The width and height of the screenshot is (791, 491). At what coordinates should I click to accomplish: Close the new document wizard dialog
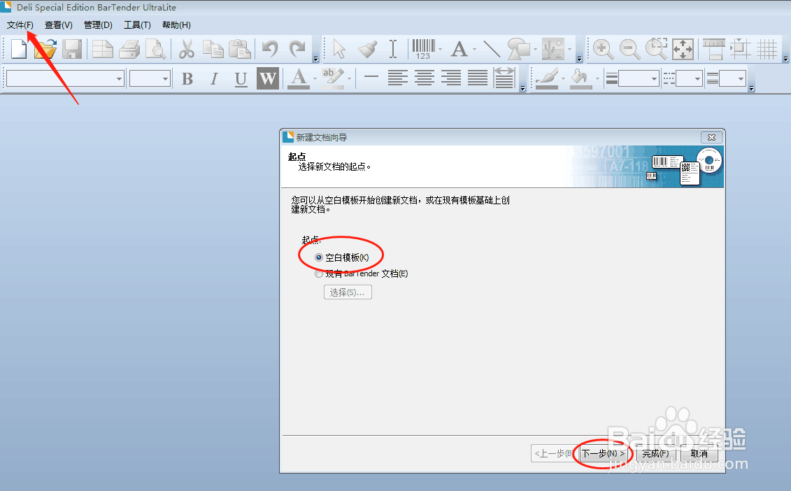coord(711,137)
